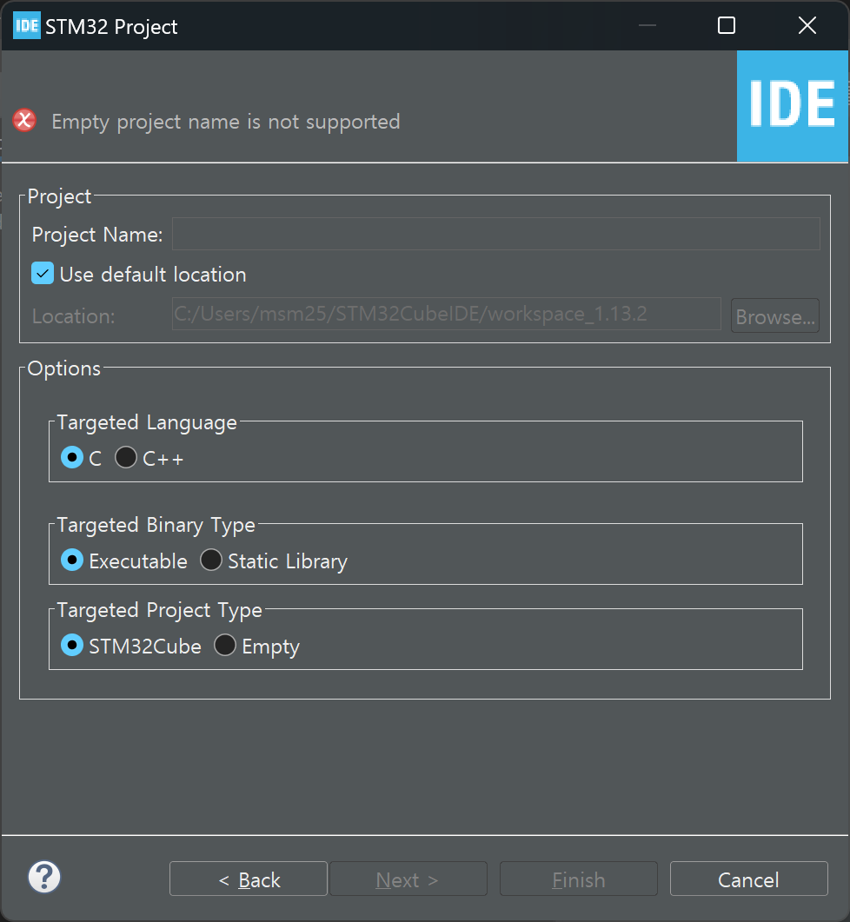This screenshot has height=922, width=850.
Task: Close the STM32 Project dialog window
Action: pyautogui.click(x=807, y=25)
